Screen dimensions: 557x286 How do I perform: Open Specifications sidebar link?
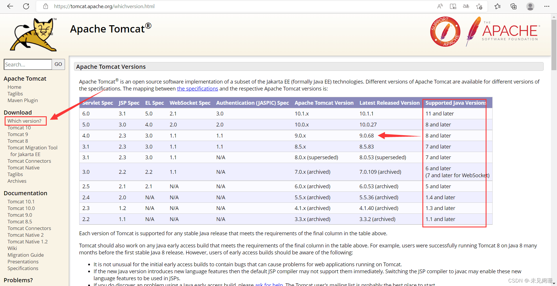coord(23,268)
